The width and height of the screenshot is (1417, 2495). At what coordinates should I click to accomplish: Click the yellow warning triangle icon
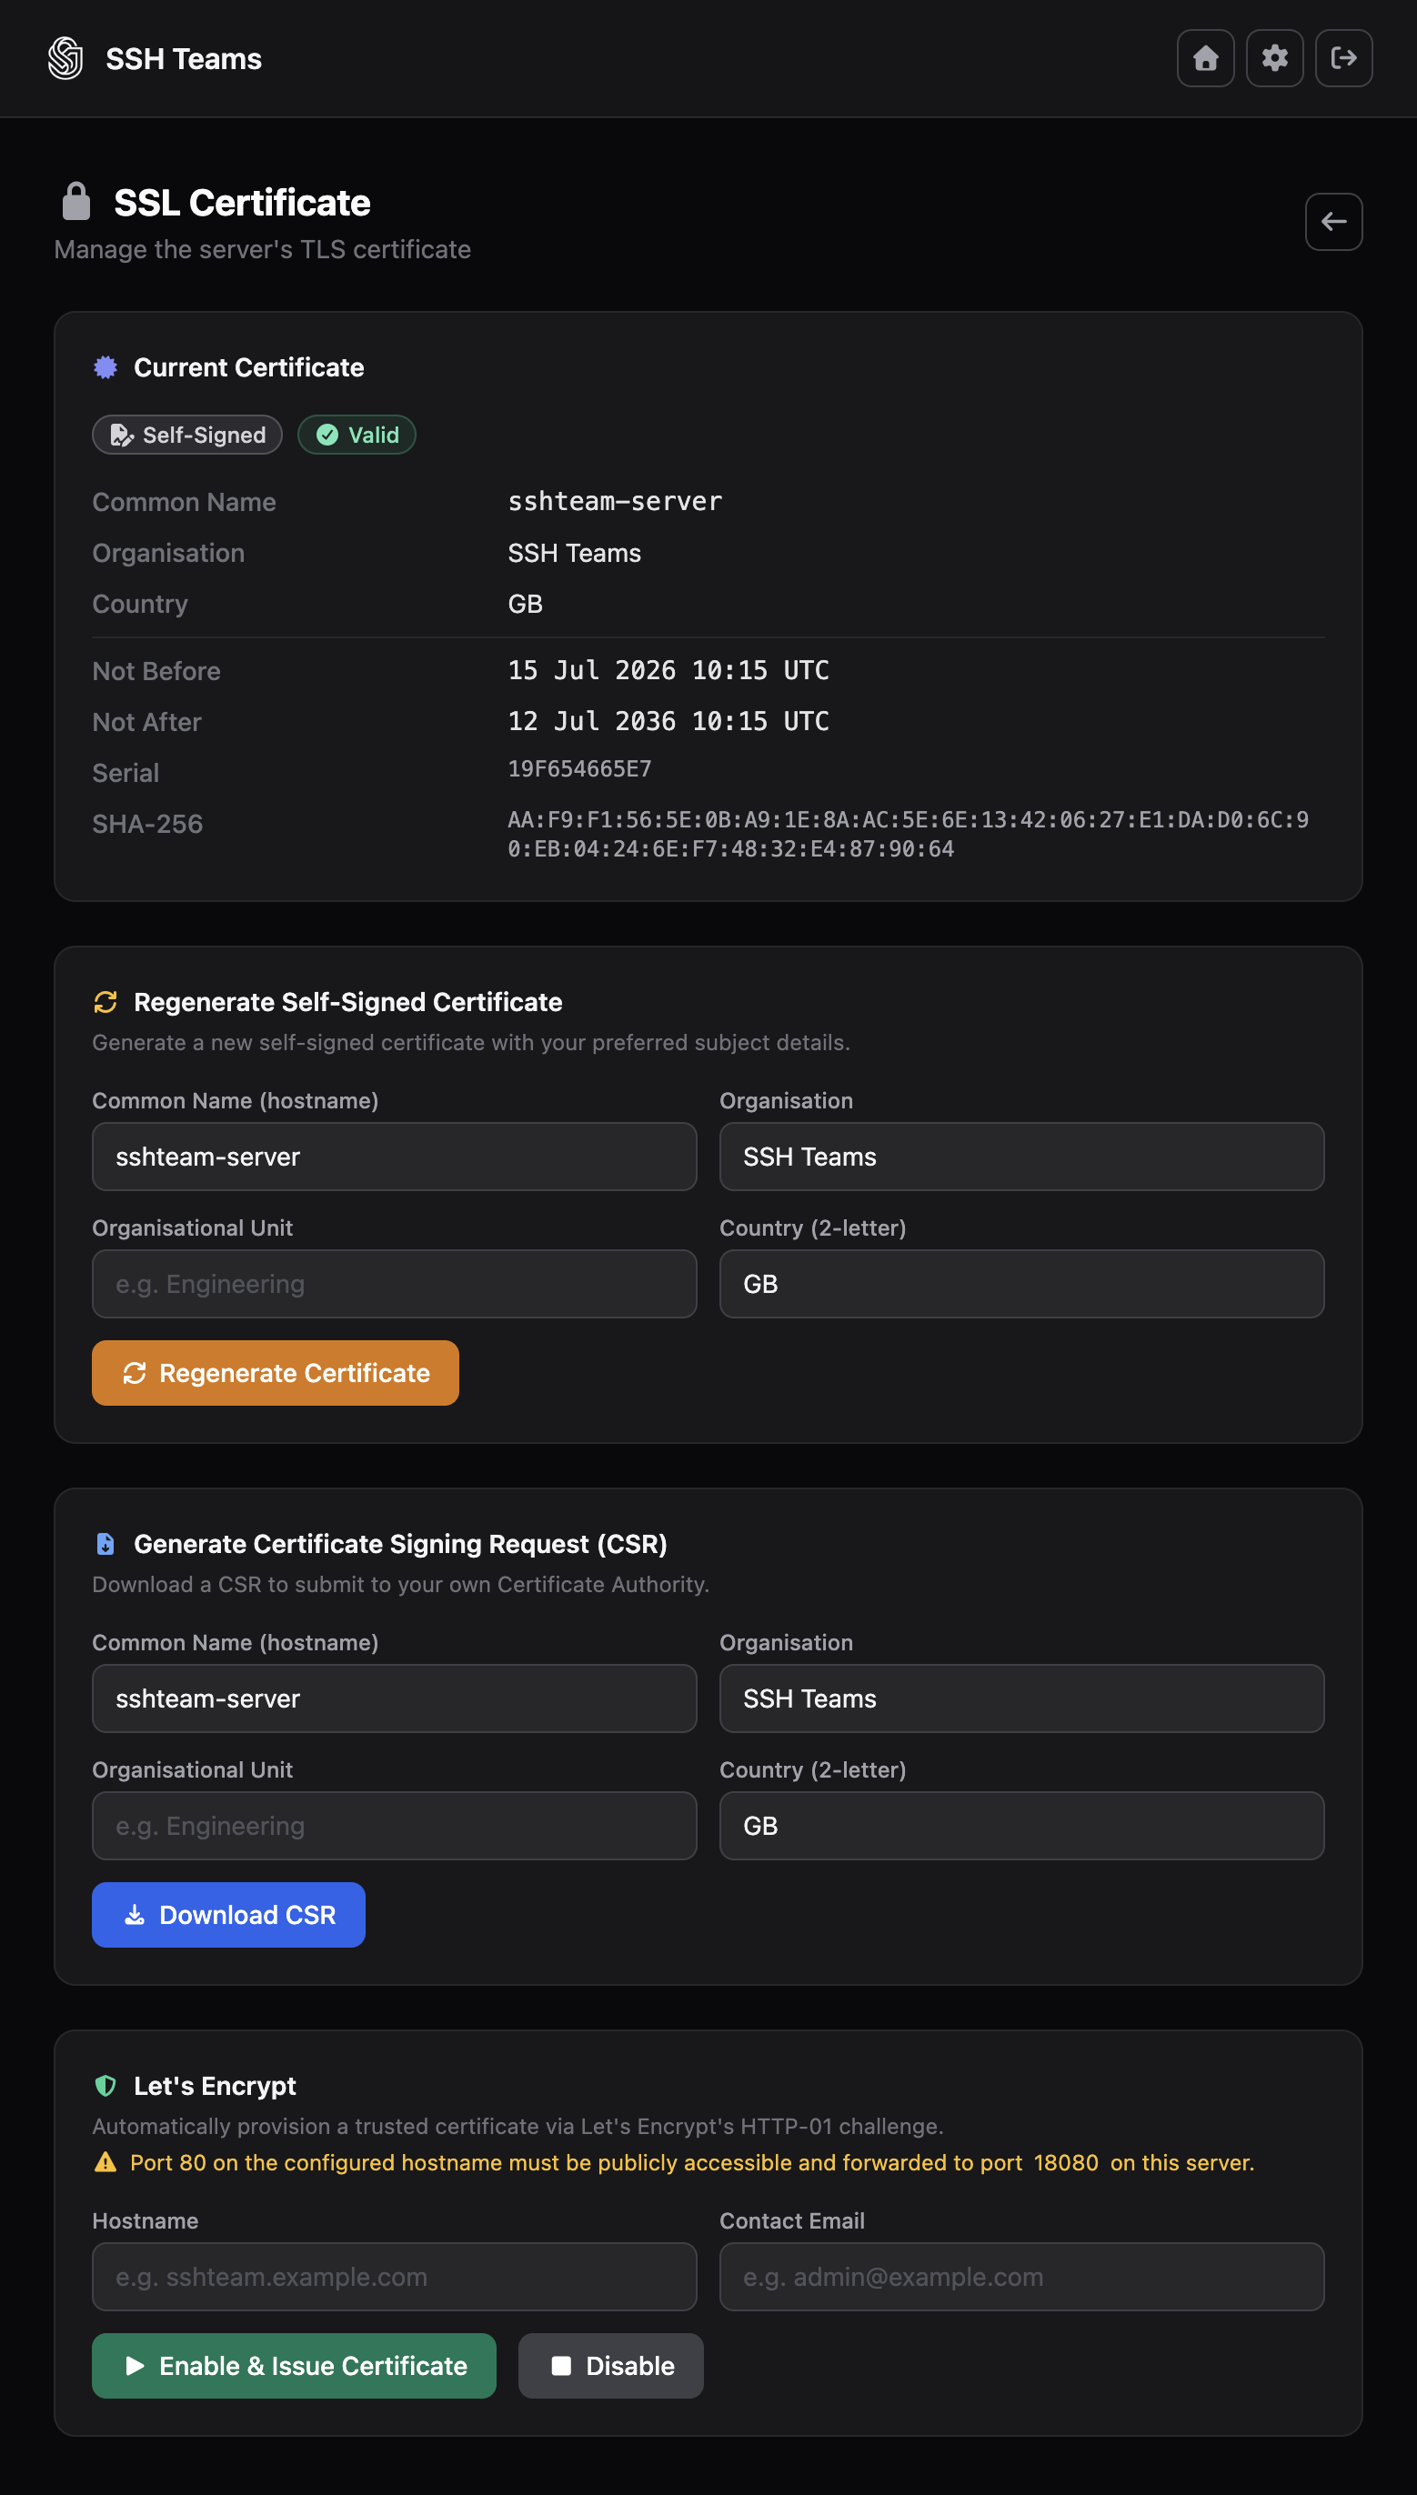[106, 2162]
